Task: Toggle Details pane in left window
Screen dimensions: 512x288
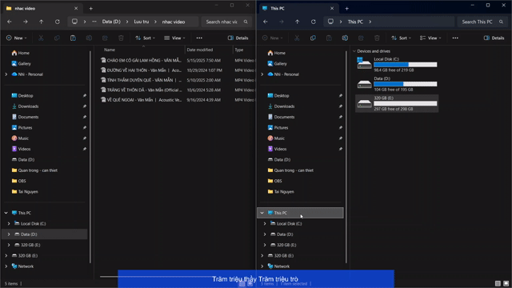Action: [x=238, y=38]
